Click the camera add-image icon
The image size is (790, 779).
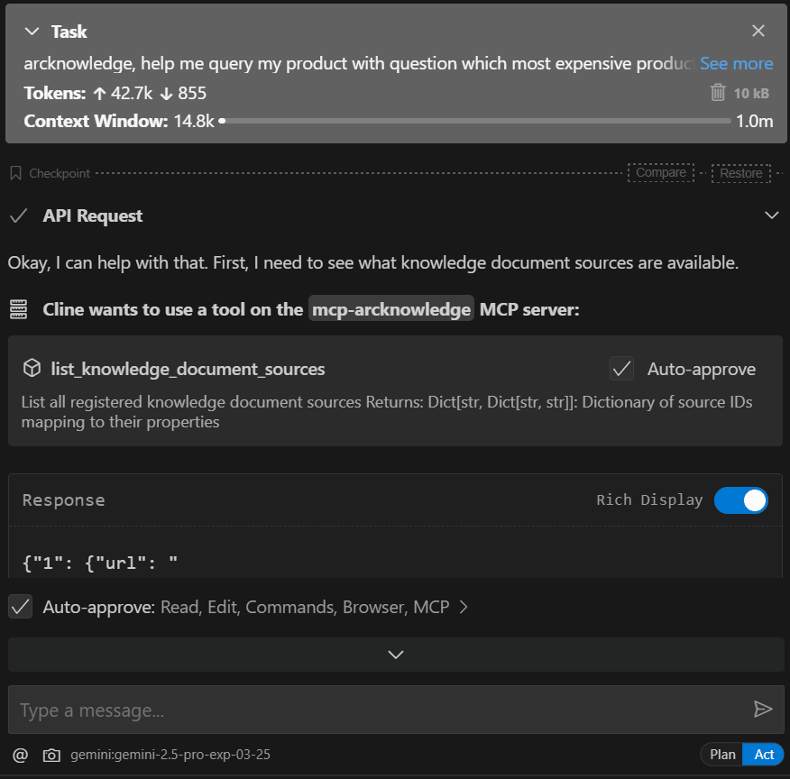(x=52, y=755)
